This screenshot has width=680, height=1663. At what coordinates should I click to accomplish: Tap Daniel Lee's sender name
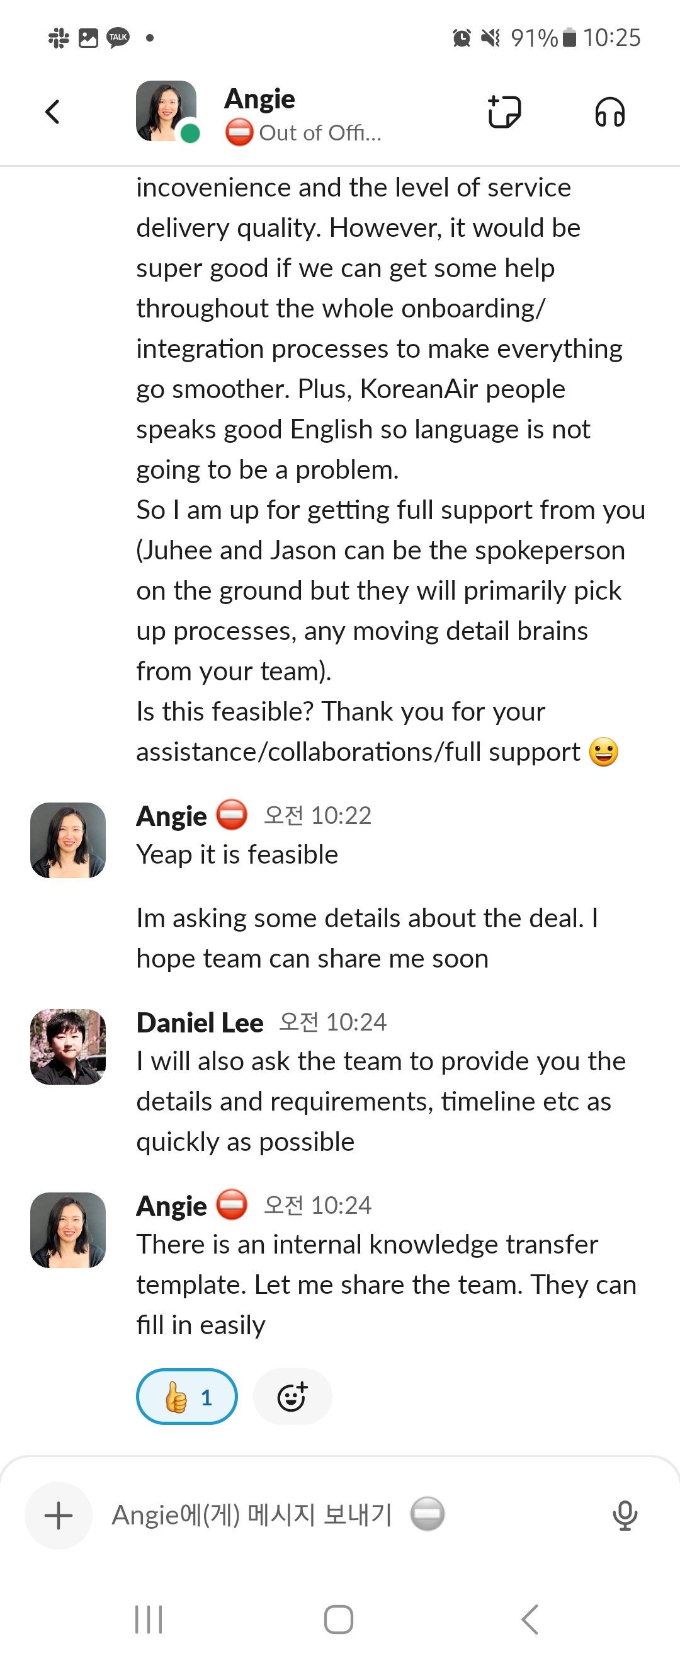tap(200, 1022)
